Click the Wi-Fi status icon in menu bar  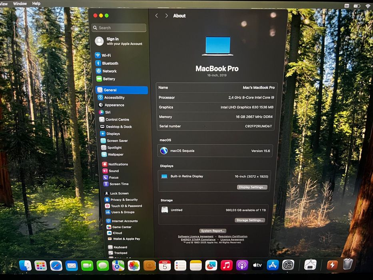click(367, 6)
